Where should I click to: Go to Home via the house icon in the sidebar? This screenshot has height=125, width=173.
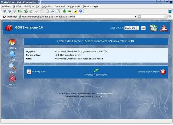point(12,42)
